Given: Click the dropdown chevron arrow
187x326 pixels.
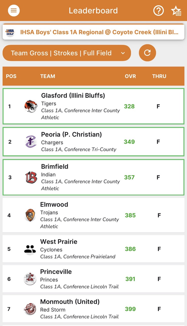Looking at the screenshot, I should point(123,53).
